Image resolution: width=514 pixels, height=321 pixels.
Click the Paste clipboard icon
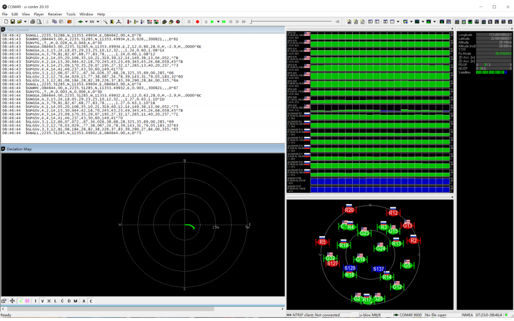click(61, 22)
